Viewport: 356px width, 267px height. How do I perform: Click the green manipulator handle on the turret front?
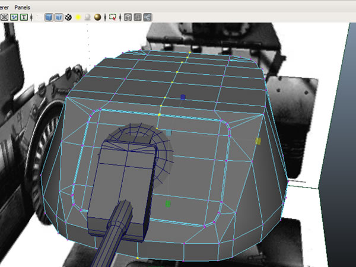click(168, 204)
